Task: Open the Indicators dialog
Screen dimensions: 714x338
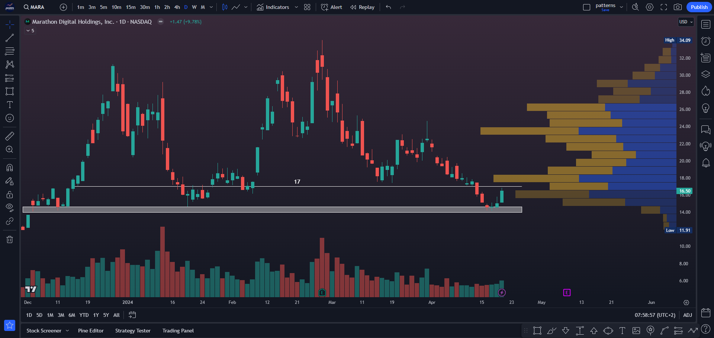Action: [x=273, y=7]
